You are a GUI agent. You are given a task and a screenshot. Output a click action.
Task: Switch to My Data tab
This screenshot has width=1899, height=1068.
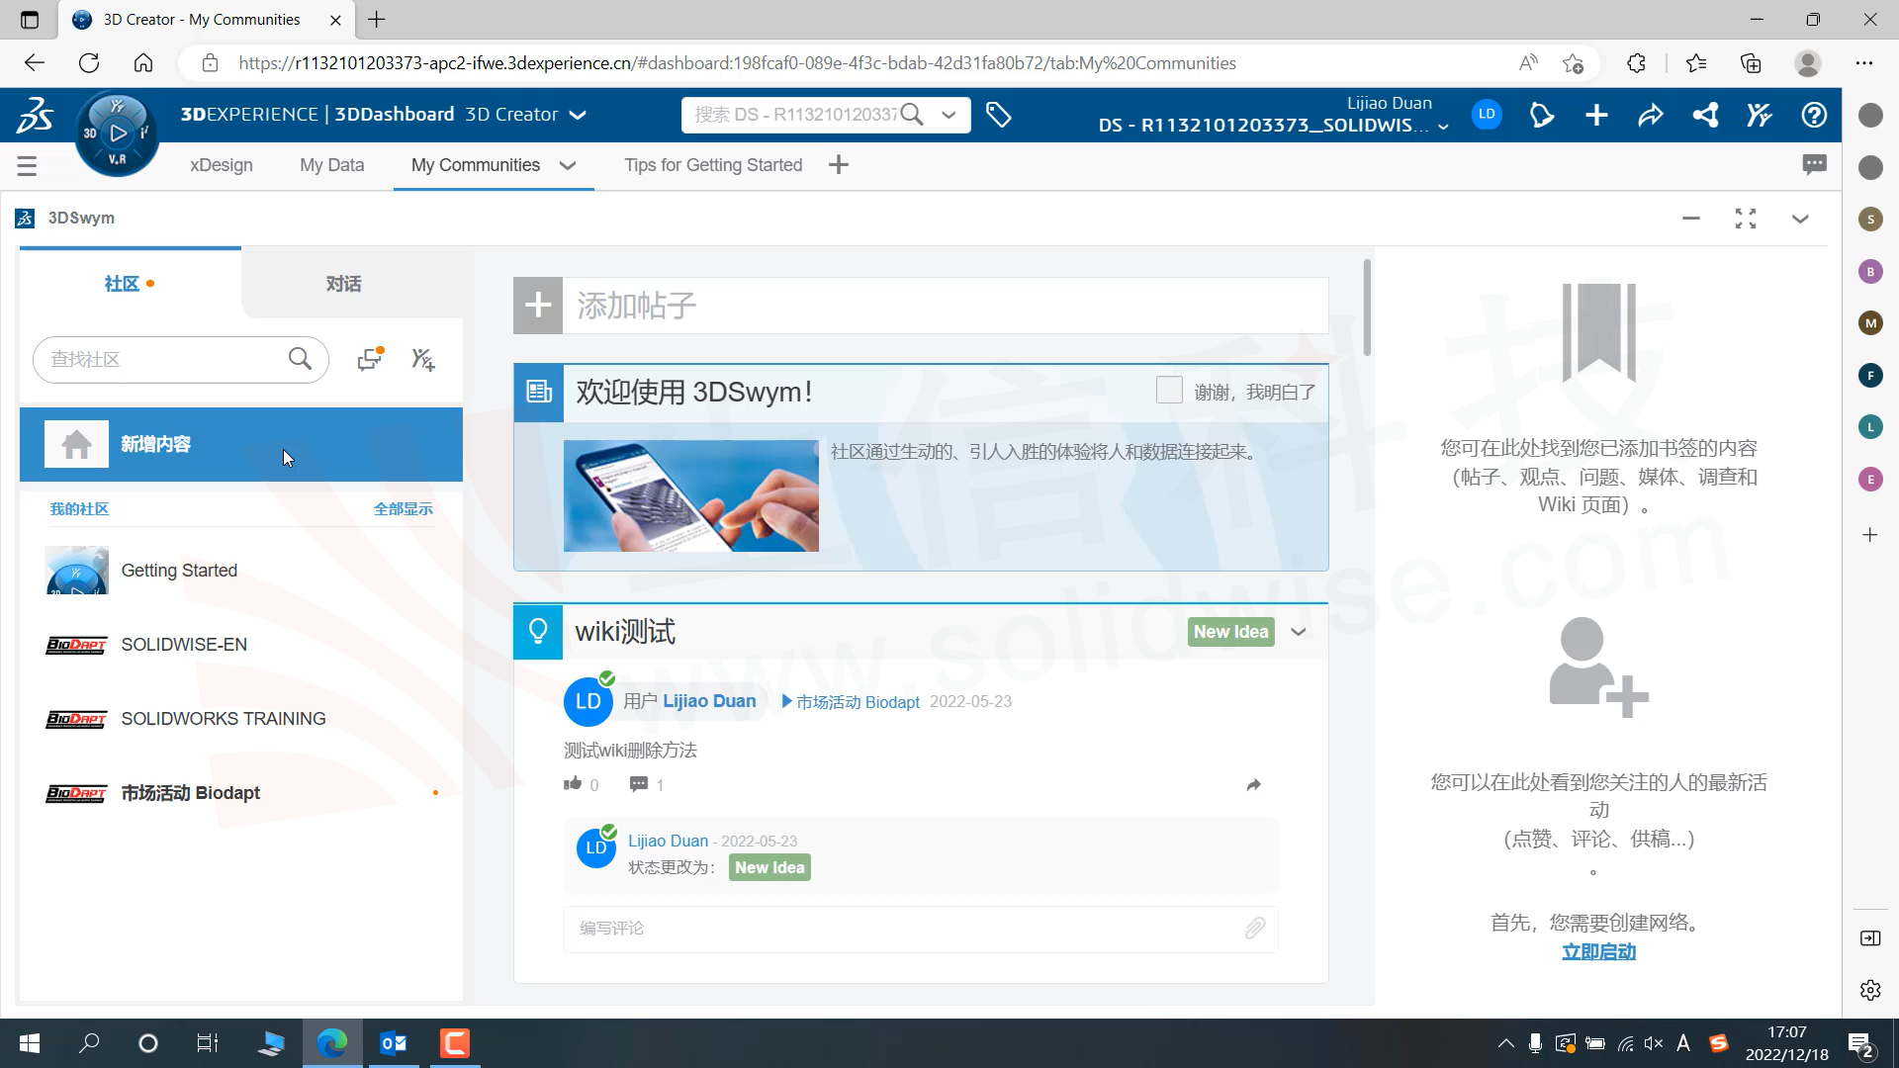point(332,165)
